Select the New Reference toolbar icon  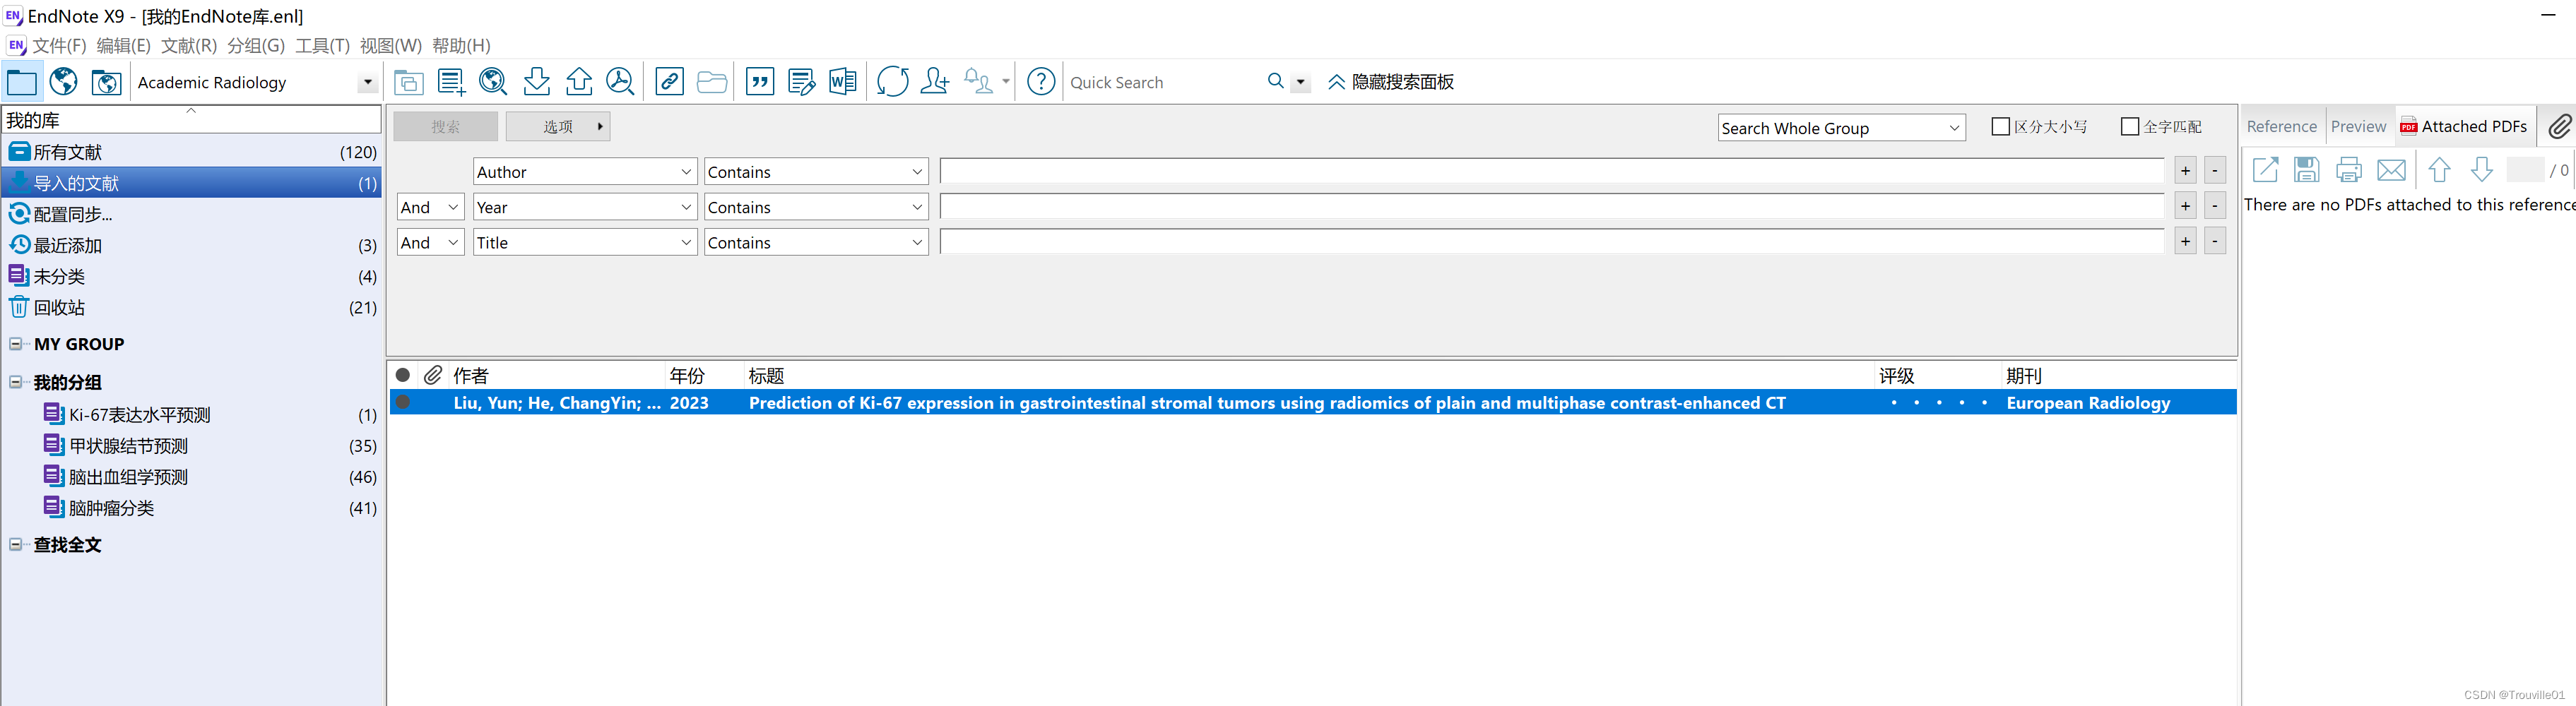(451, 82)
